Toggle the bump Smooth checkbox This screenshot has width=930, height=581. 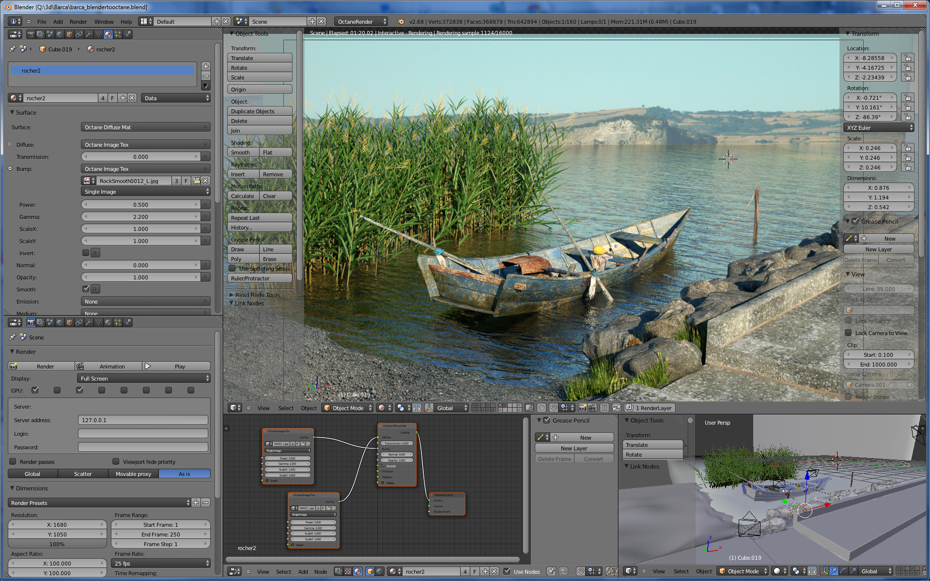tap(86, 289)
